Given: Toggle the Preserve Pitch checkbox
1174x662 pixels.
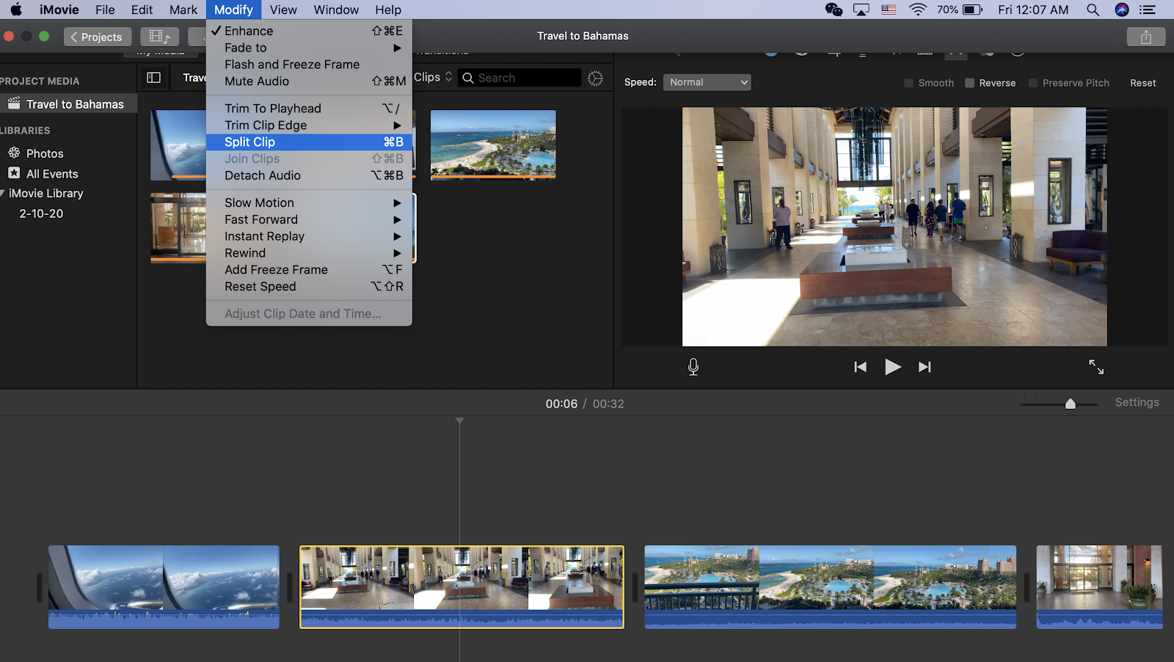Looking at the screenshot, I should [x=1032, y=83].
